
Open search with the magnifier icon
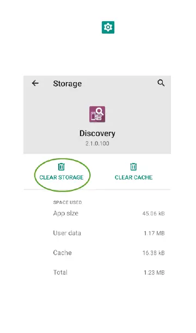click(x=161, y=83)
